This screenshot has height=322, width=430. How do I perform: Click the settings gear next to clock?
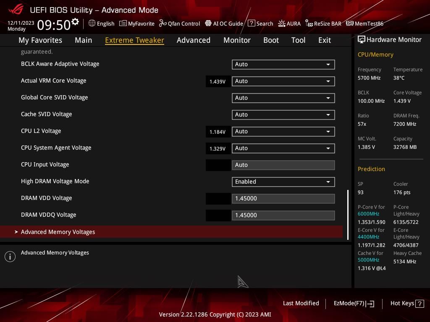pos(75,22)
